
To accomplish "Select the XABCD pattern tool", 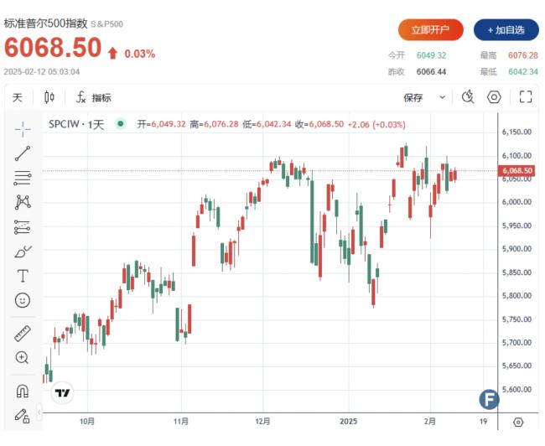I will coord(23,202).
